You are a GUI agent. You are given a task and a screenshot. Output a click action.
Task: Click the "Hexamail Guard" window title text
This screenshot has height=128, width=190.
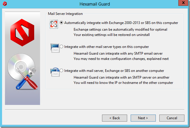[x=95, y=4]
